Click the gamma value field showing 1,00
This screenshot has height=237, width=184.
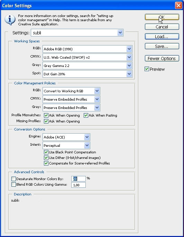[79, 185]
